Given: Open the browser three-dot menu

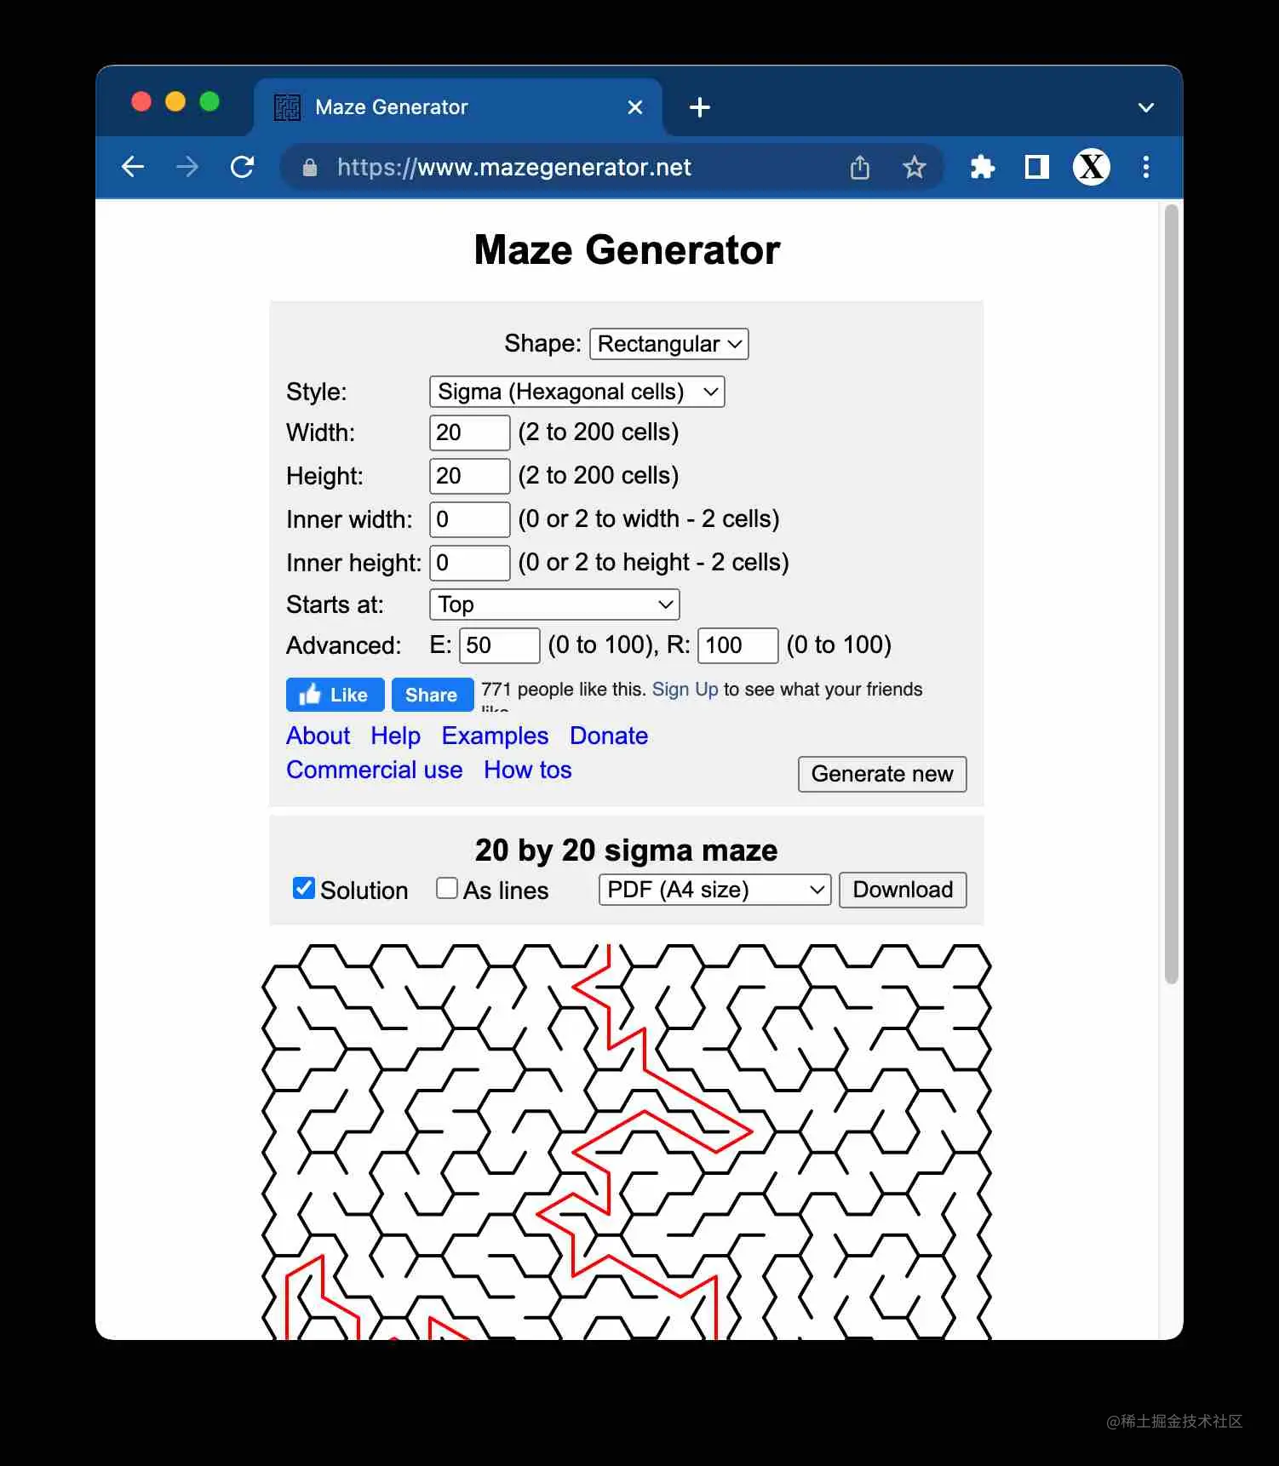Looking at the screenshot, I should click(x=1146, y=167).
